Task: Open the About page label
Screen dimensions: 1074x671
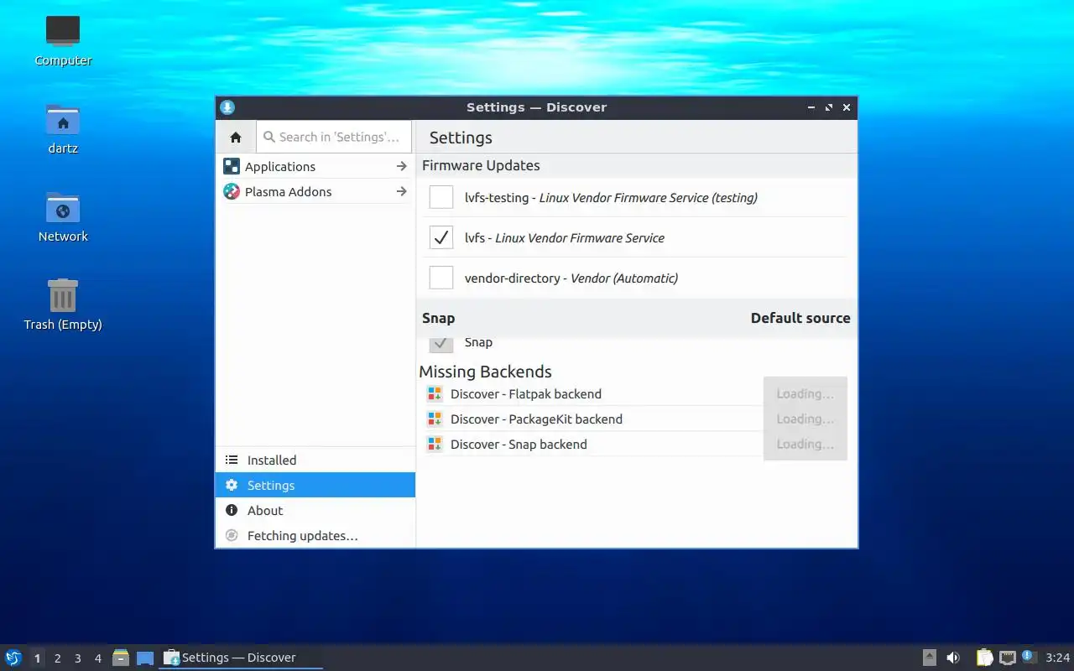Action: pos(265,510)
